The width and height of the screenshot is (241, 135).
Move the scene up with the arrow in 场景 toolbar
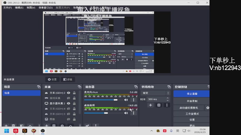(30, 125)
